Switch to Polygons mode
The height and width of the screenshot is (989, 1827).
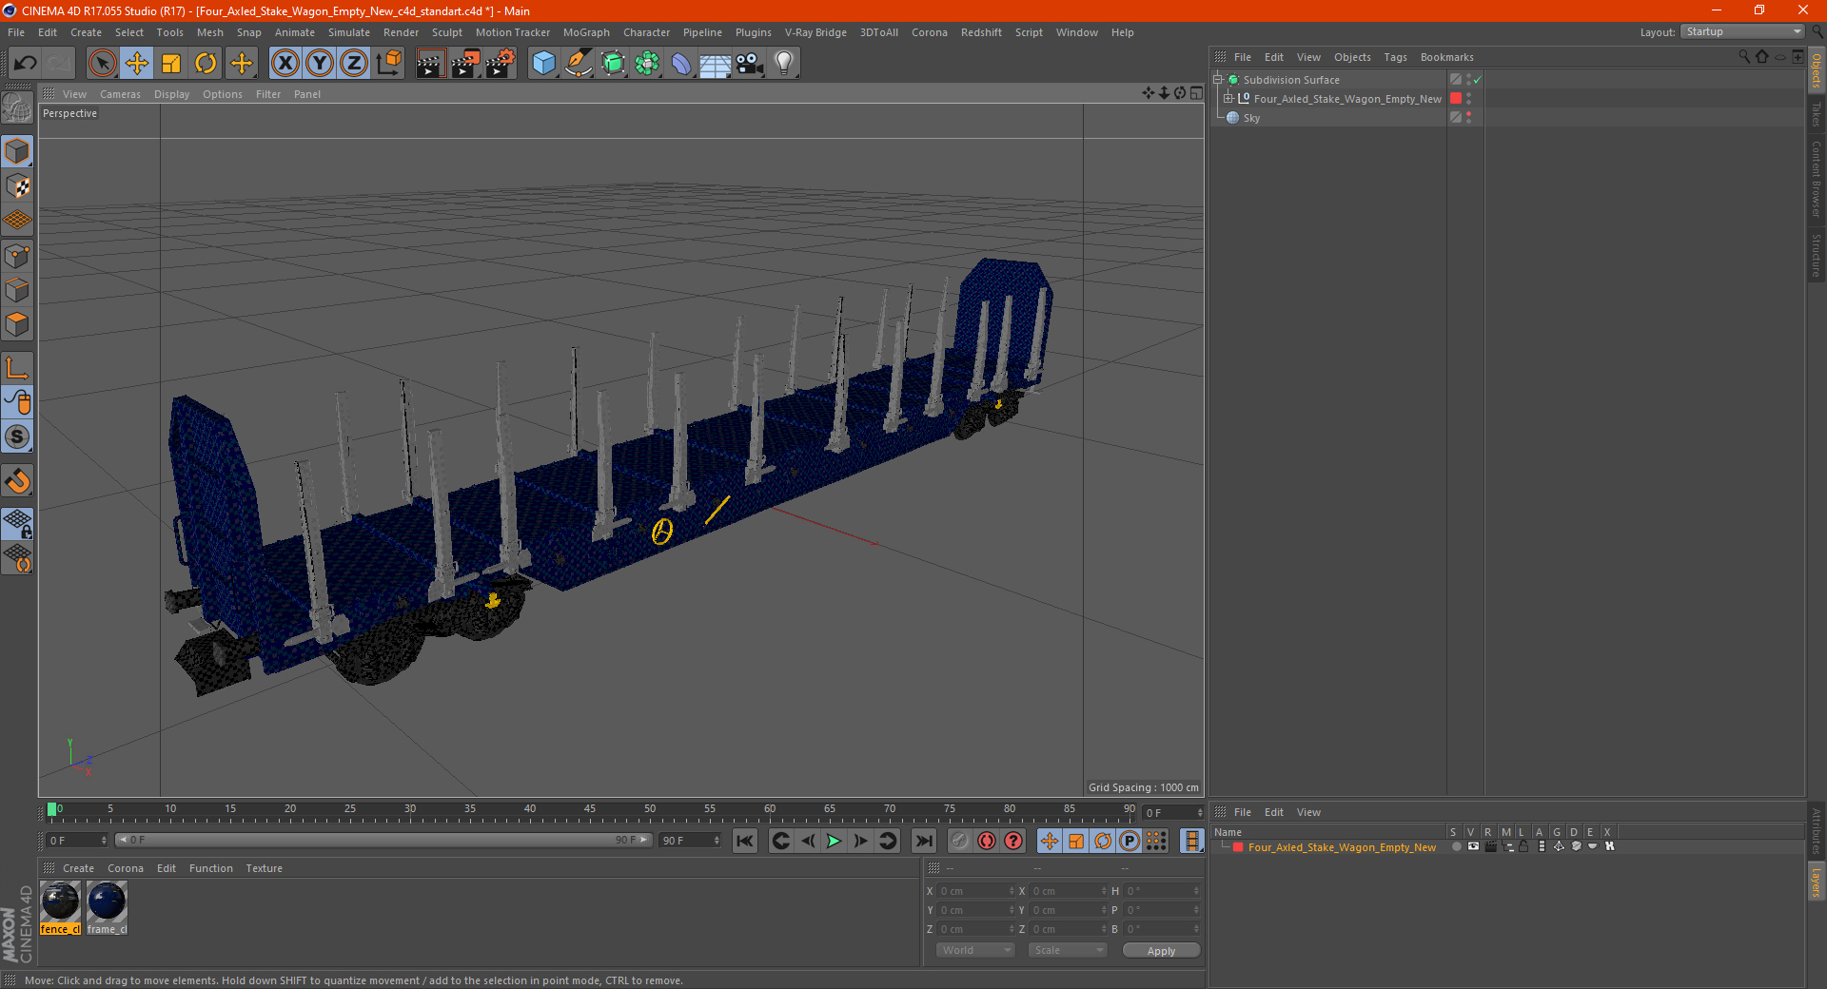17,324
